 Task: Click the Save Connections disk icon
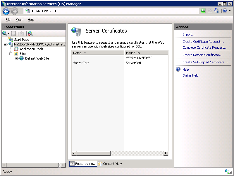tap(13, 33)
